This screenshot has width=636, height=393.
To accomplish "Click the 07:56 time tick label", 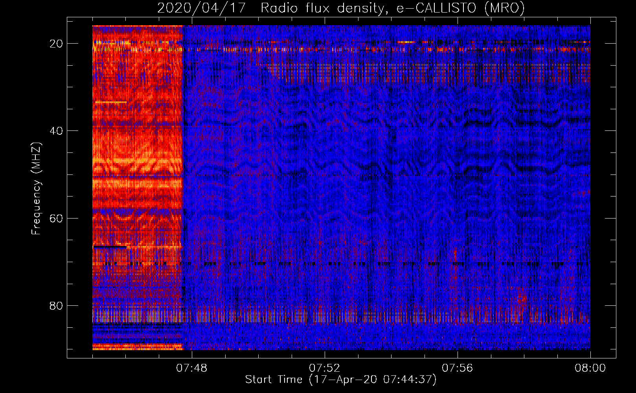I will [457, 368].
